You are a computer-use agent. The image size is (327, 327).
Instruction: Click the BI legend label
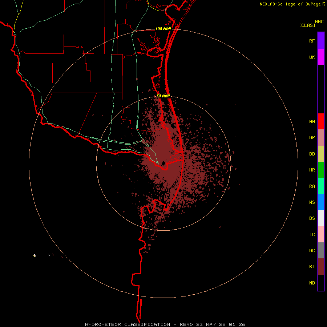click(312, 267)
